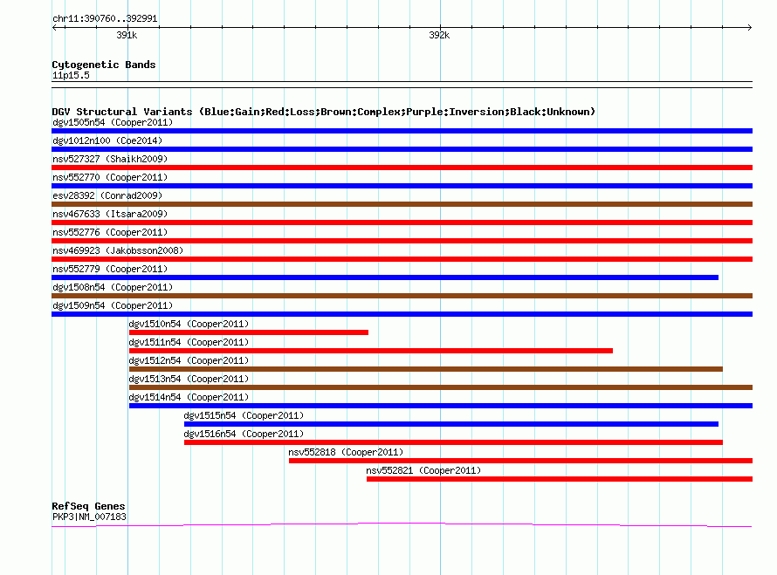Select the dgv1509n54 blue gain bar
Screen dimensions: 777x575
pos(402,314)
